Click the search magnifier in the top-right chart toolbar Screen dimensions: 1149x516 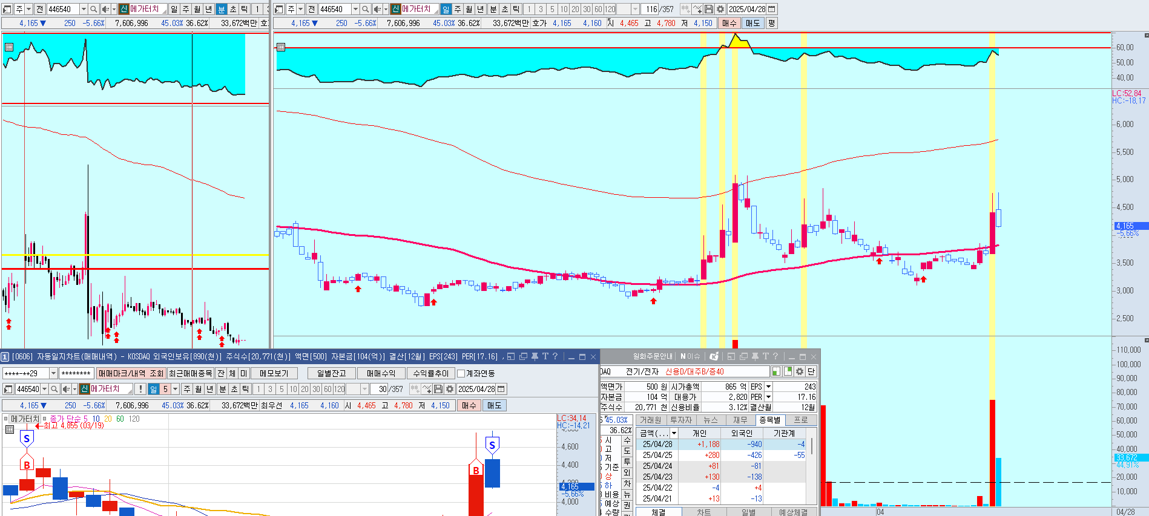click(x=365, y=9)
